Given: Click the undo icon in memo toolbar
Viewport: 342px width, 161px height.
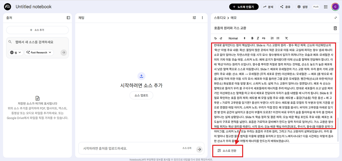Looking at the screenshot, I should [216, 38].
